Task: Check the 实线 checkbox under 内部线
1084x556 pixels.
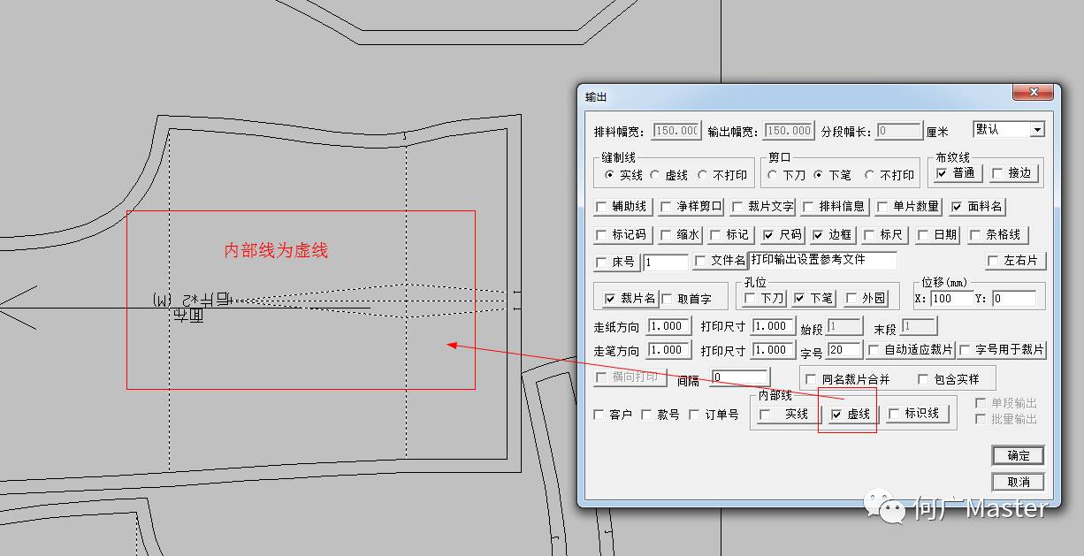Action: [766, 414]
